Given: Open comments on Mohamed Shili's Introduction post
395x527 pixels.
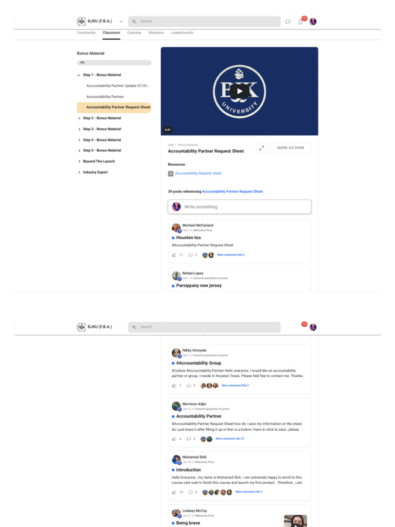Looking at the screenshot, I should 190,492.
